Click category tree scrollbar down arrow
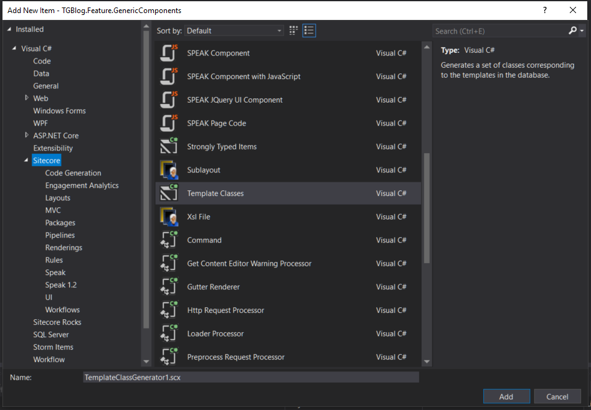Image resolution: width=591 pixels, height=410 pixels. [x=146, y=361]
